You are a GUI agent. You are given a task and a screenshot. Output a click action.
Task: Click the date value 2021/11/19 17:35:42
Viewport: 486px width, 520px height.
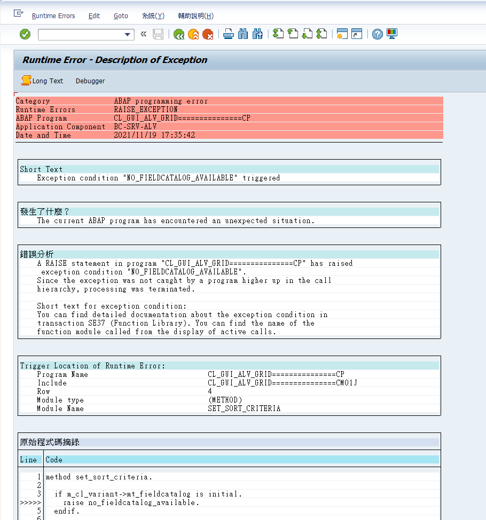[154, 135]
